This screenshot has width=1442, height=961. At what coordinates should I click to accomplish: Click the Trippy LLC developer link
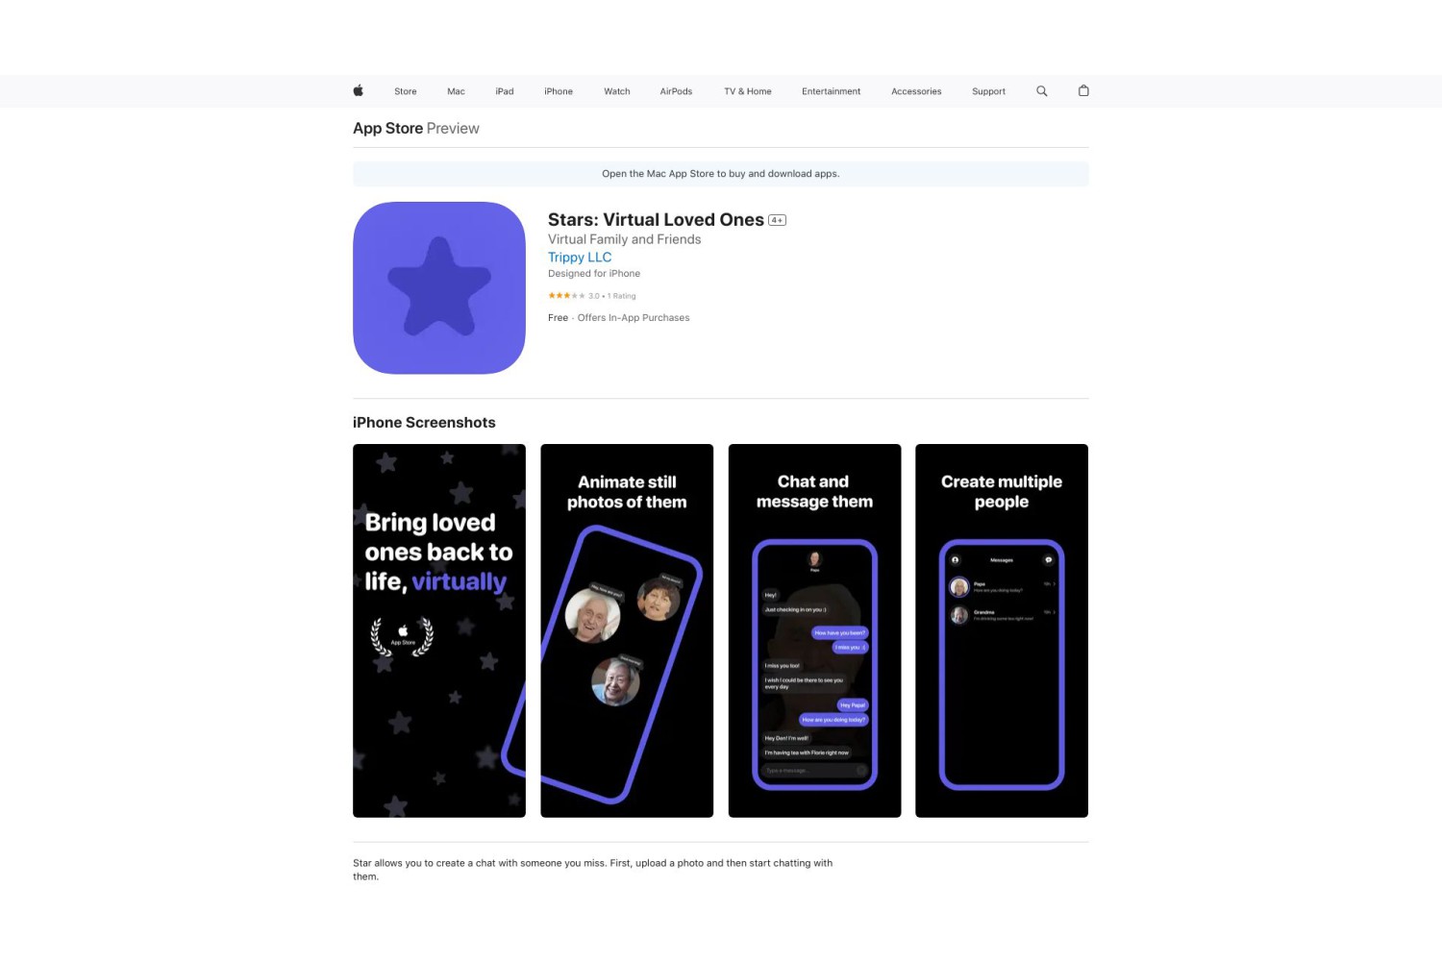coord(580,258)
